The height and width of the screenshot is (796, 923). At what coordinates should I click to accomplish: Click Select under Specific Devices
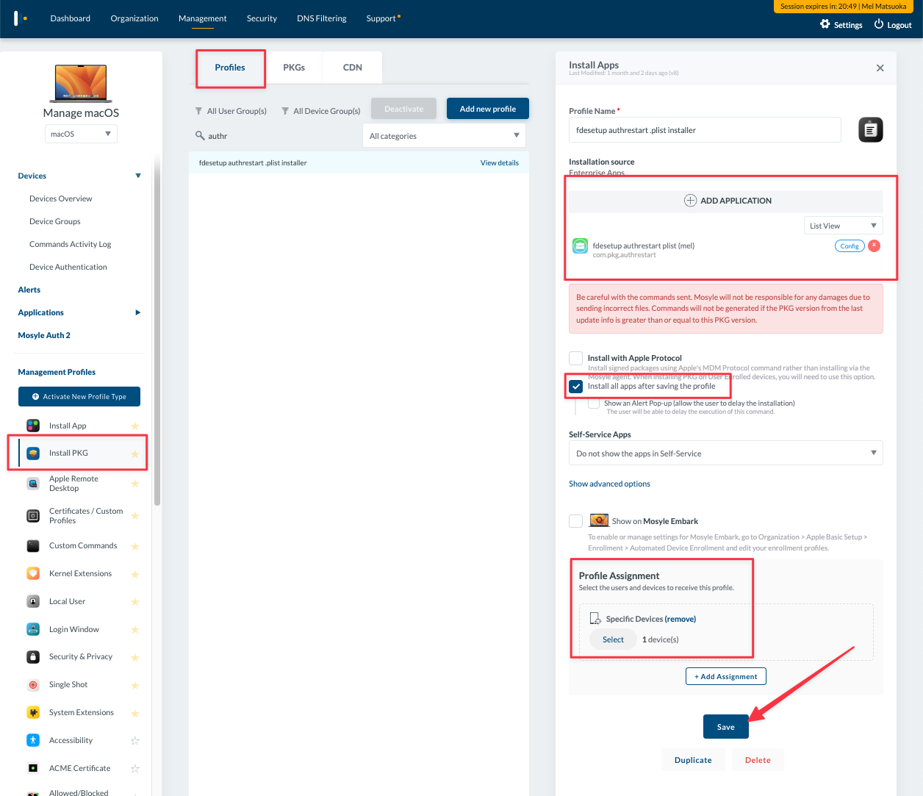614,639
